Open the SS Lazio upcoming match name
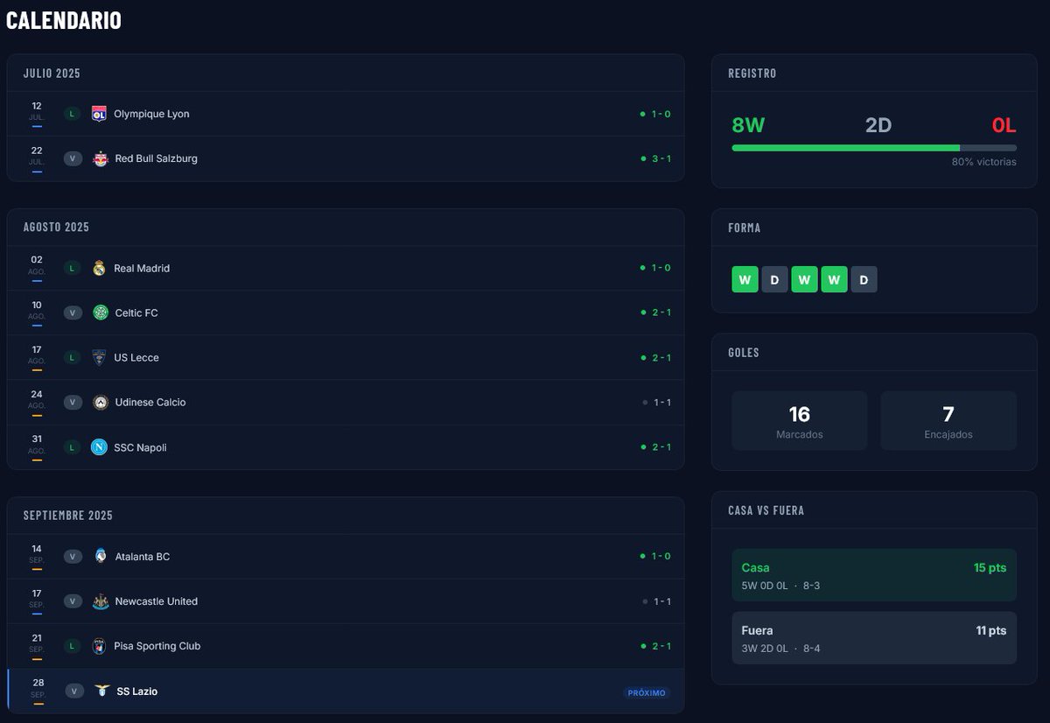1050x723 pixels. 137,691
